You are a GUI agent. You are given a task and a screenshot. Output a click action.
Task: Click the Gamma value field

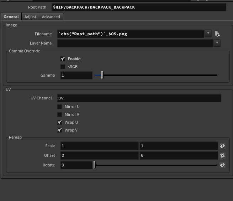pyautogui.click(x=76, y=75)
